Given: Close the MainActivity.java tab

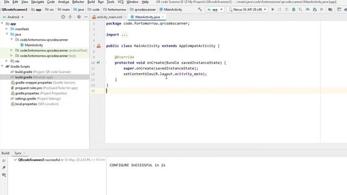Looking at the screenshot, I should [163, 17].
